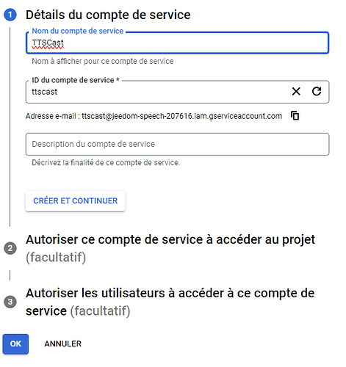Click the 'Nom du compte de service' field

177,43
